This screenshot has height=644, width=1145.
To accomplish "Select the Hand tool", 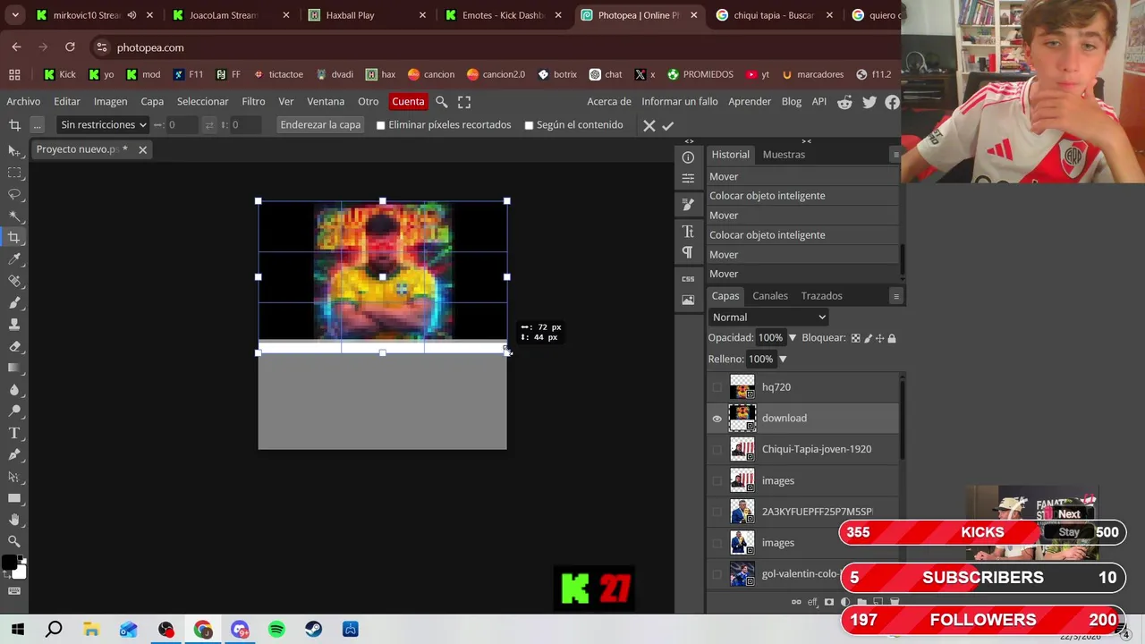I will point(14,520).
